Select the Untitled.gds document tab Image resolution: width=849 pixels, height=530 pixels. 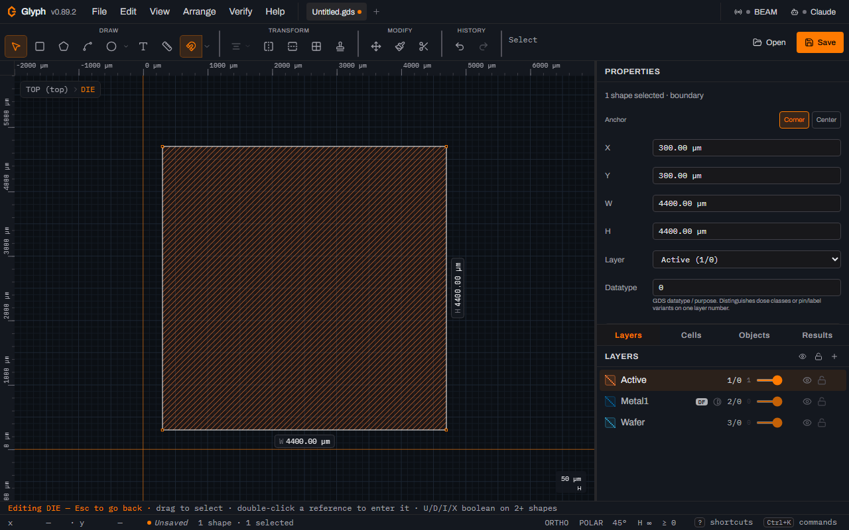(x=336, y=12)
